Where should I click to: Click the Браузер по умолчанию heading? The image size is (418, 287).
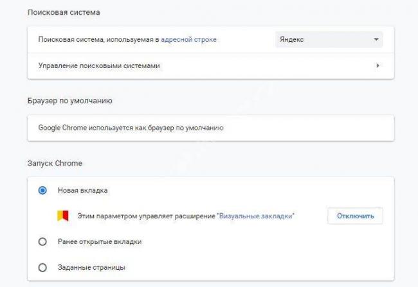[x=70, y=101]
